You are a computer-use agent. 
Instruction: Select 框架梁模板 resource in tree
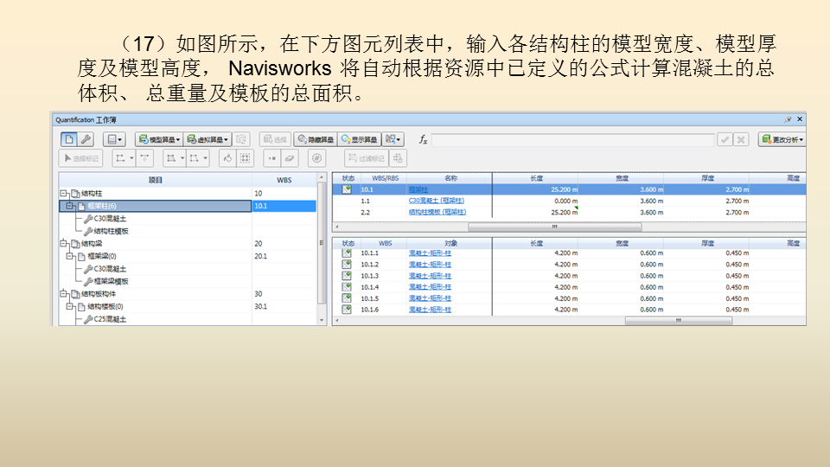112,281
